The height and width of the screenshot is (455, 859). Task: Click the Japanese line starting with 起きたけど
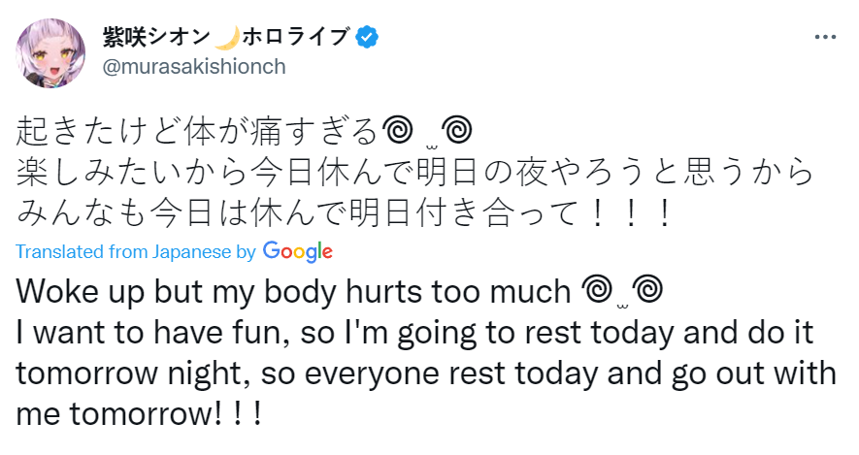(x=244, y=132)
